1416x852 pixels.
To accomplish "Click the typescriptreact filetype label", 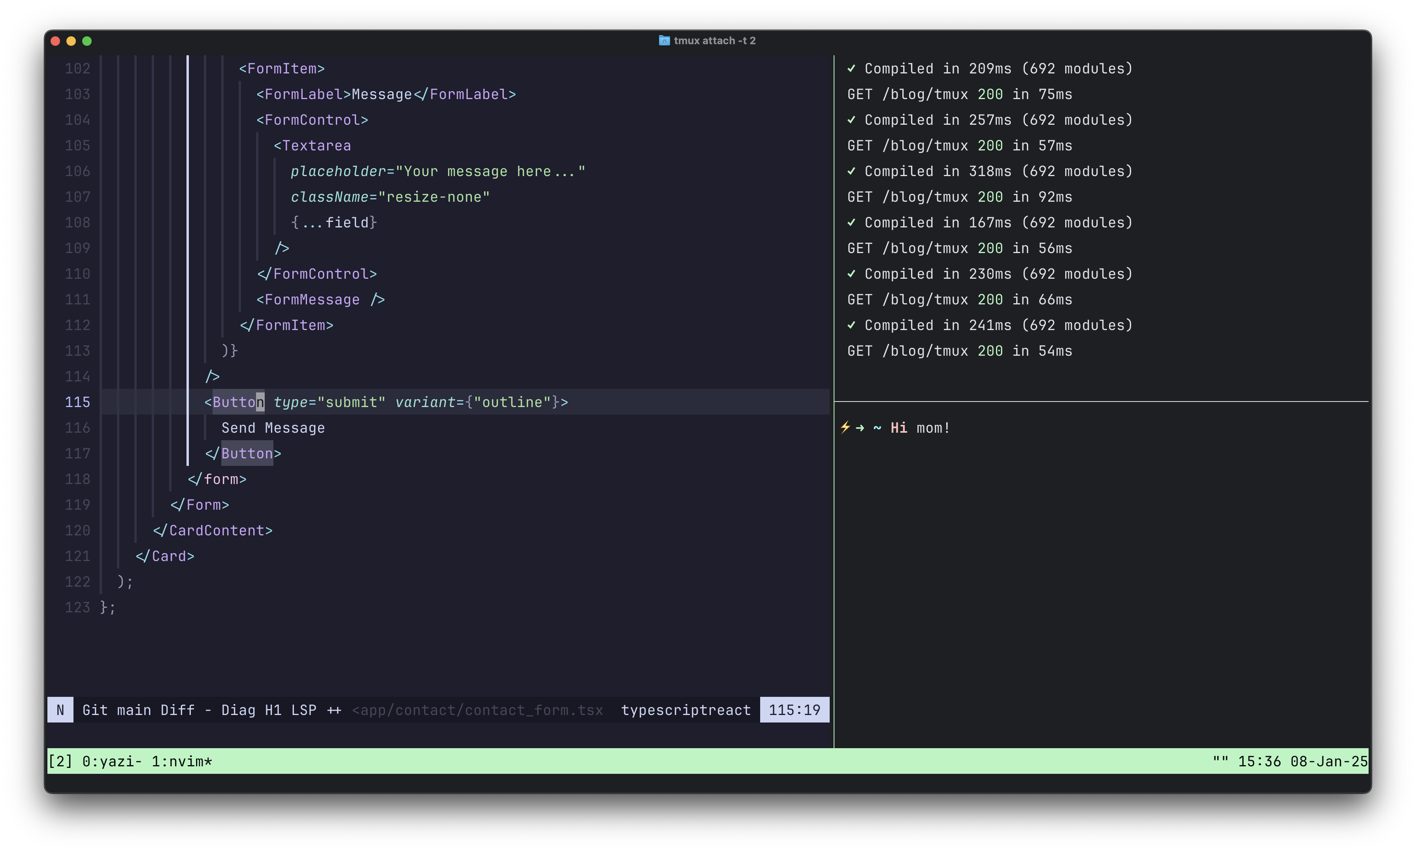I will tap(686, 710).
